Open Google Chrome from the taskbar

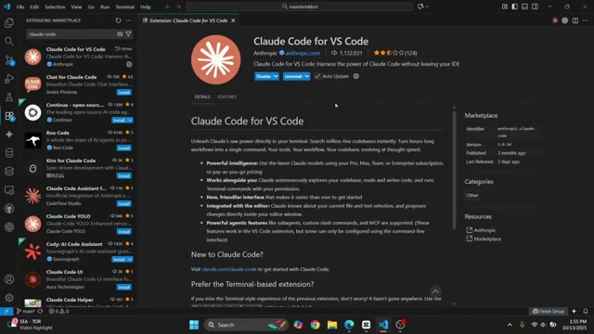click(x=315, y=325)
